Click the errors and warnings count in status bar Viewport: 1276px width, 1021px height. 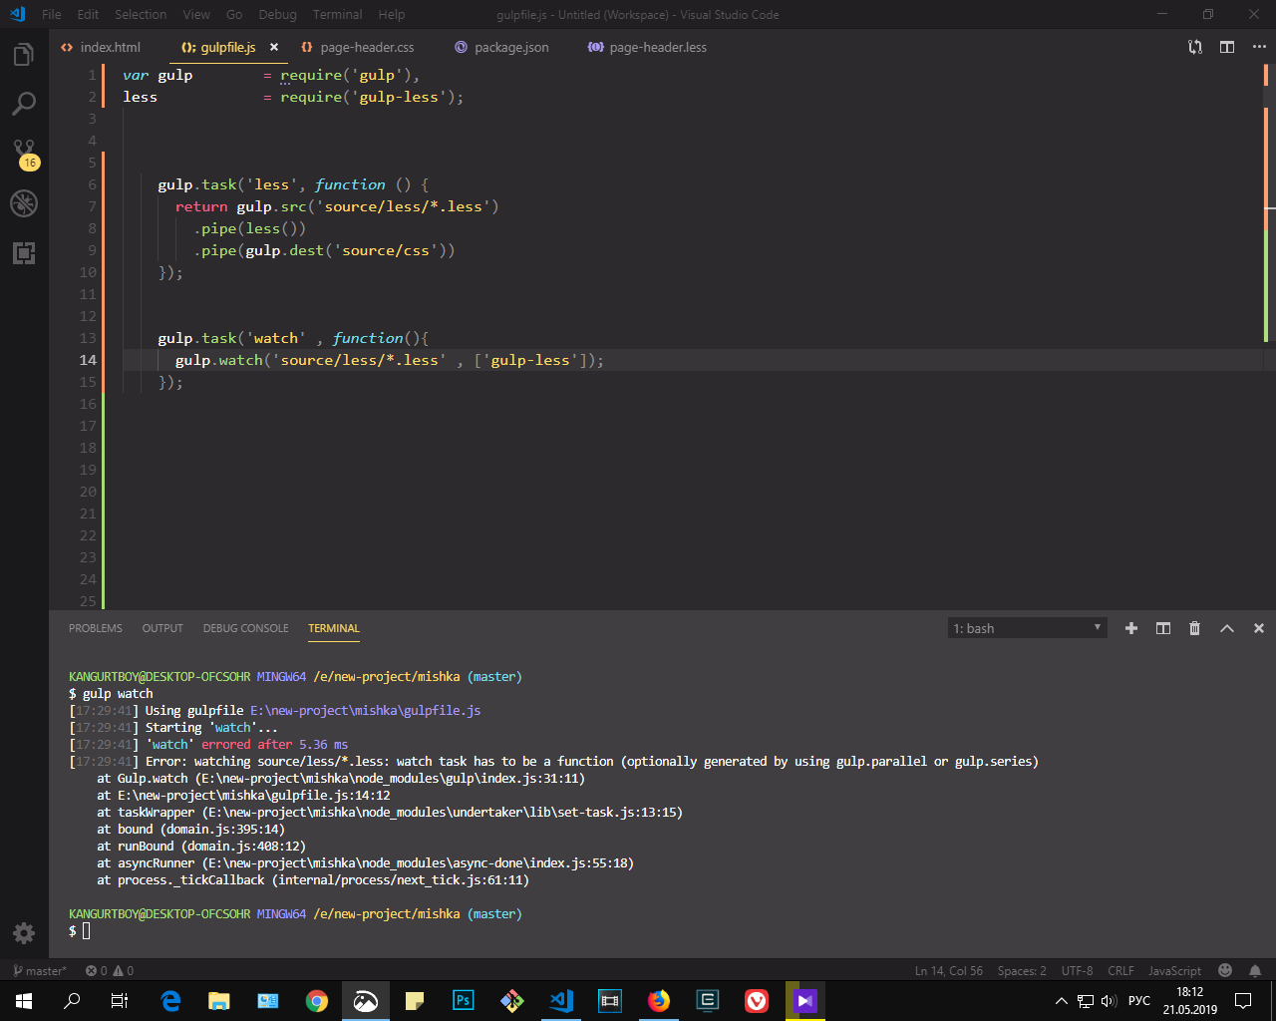point(110,970)
